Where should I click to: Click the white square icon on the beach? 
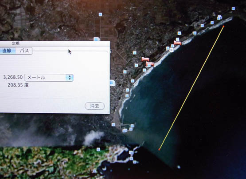pos(172,50)
